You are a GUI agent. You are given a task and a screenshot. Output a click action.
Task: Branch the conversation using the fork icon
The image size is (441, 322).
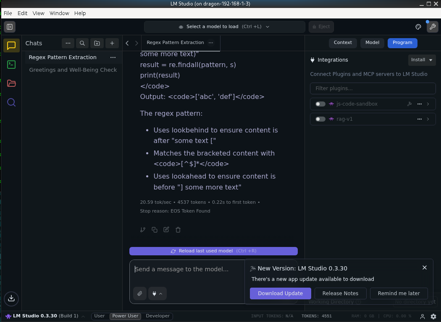[x=143, y=230]
